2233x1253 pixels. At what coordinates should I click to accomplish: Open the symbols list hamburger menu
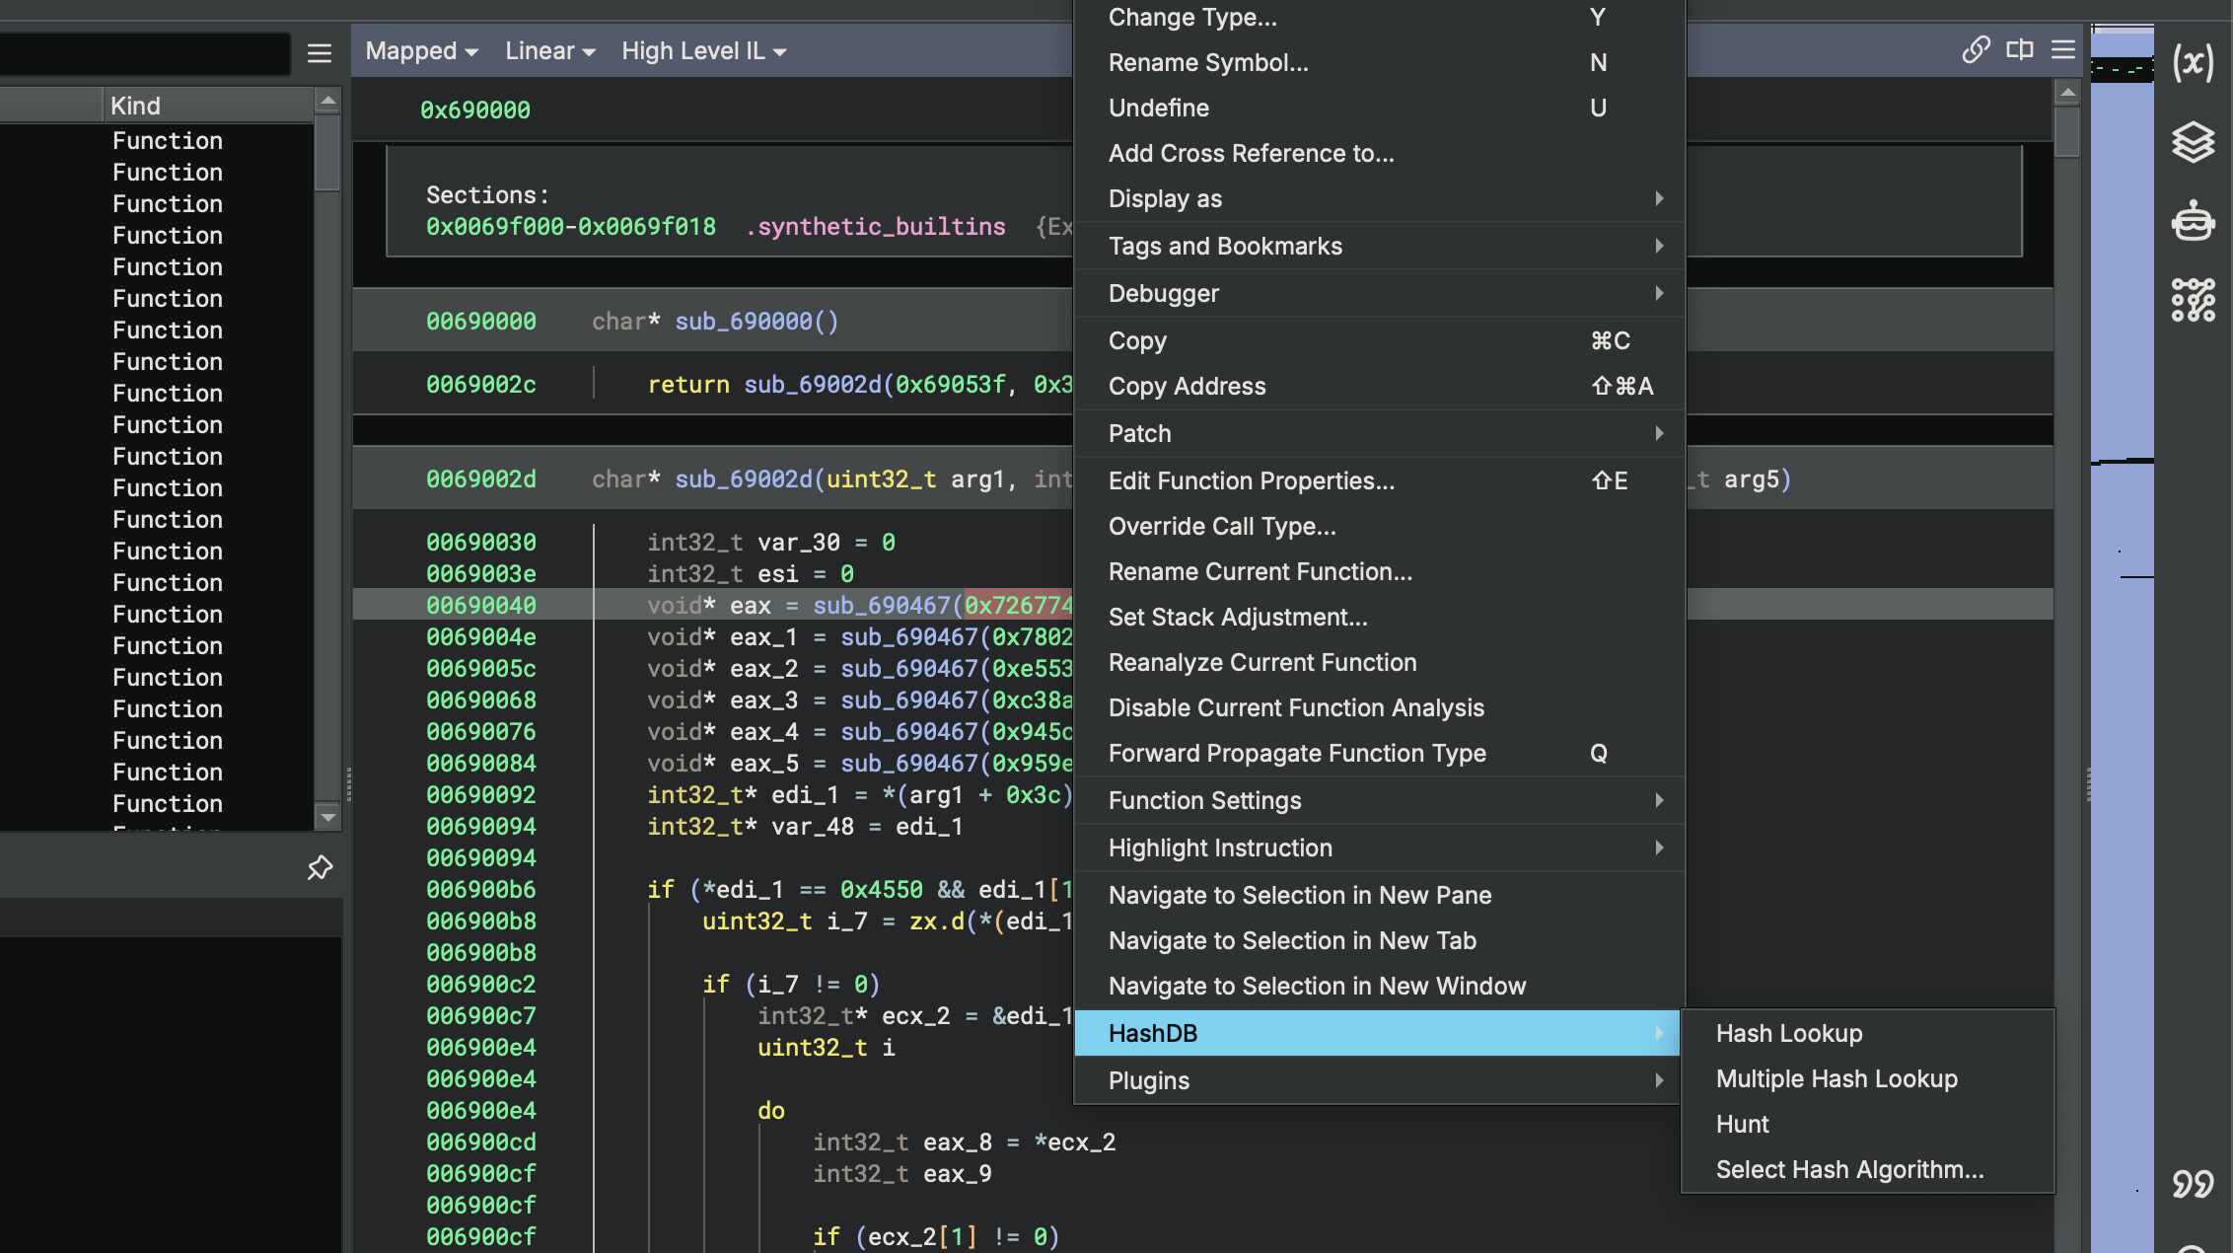[319, 52]
